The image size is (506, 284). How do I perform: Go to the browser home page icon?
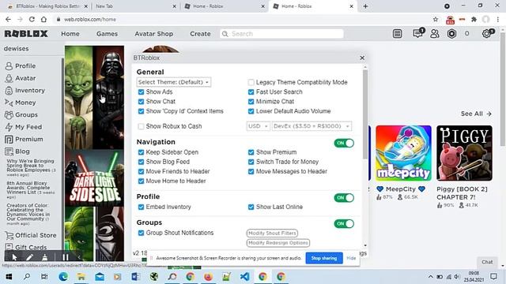point(43,19)
